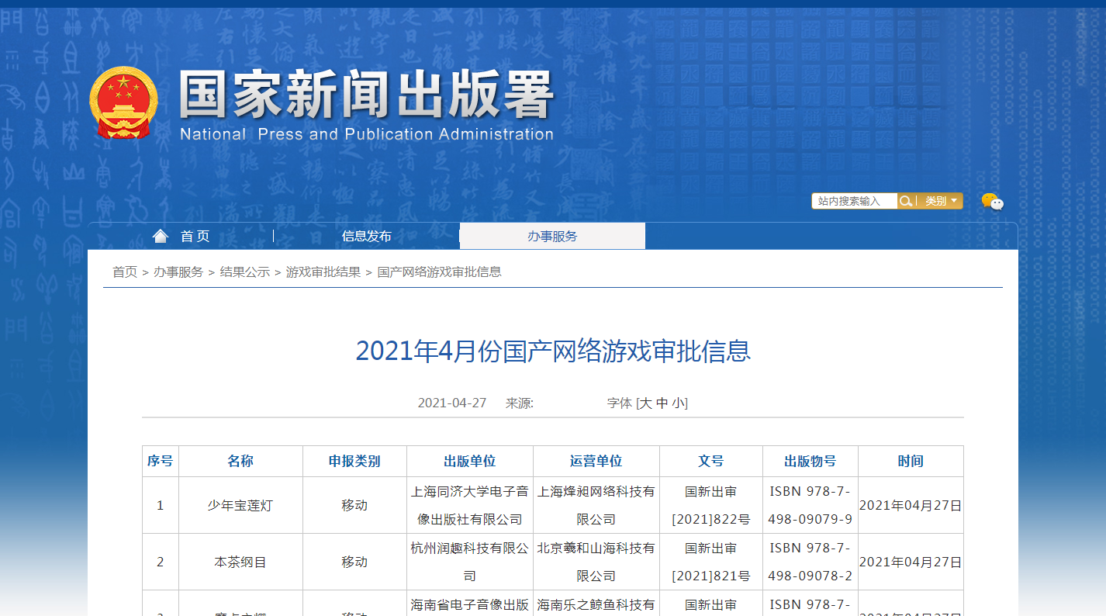Screen dimensions: 1106x616
Task: Switch to the 信息发布 tab
Action: coord(366,237)
